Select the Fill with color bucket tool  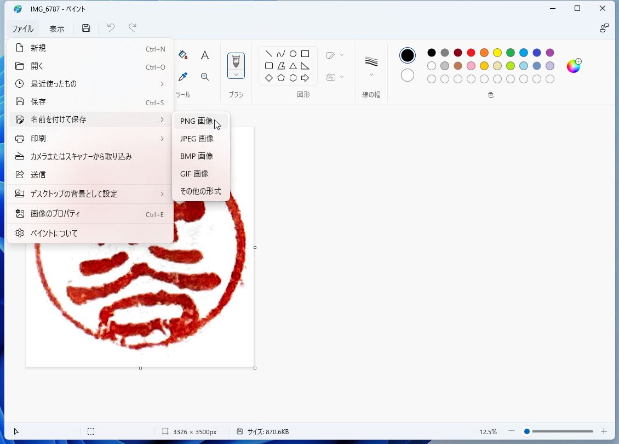(183, 55)
